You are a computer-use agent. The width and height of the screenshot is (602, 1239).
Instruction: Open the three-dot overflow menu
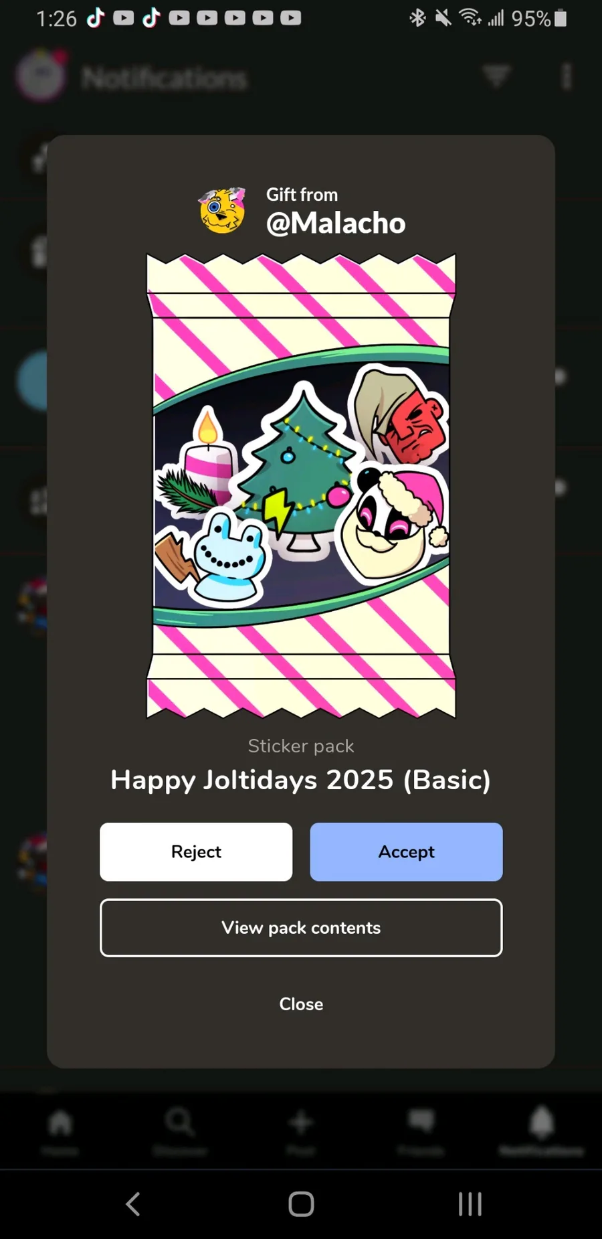point(567,76)
